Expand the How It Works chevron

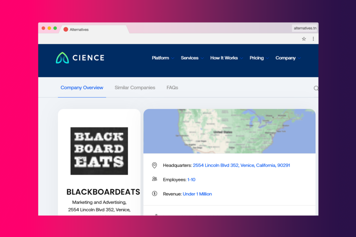pyautogui.click(x=242, y=58)
